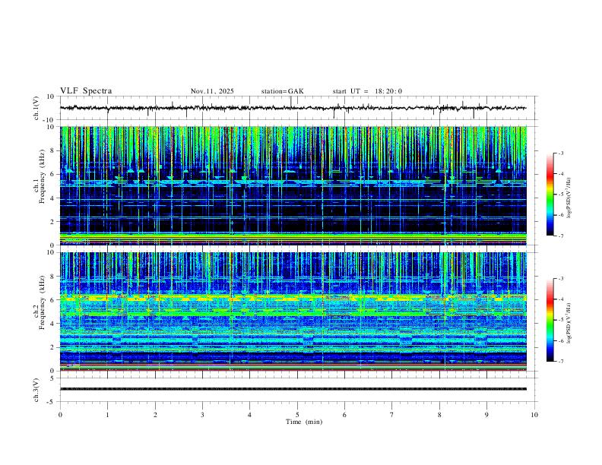This screenshot has width=602, height=465.
Task: Click time axis tick label "4"
Action: coord(250,415)
